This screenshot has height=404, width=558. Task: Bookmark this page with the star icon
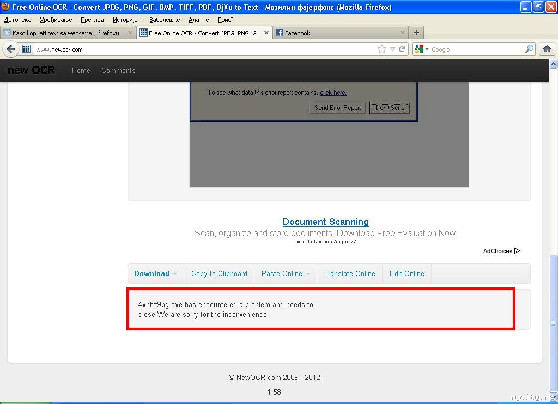(x=381, y=50)
